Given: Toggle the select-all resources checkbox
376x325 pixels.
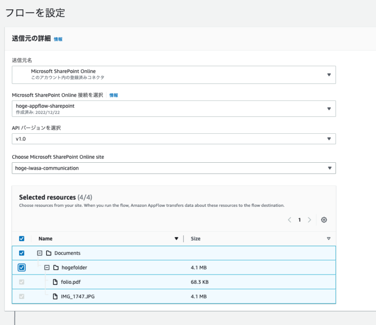Looking at the screenshot, I should (x=22, y=239).
